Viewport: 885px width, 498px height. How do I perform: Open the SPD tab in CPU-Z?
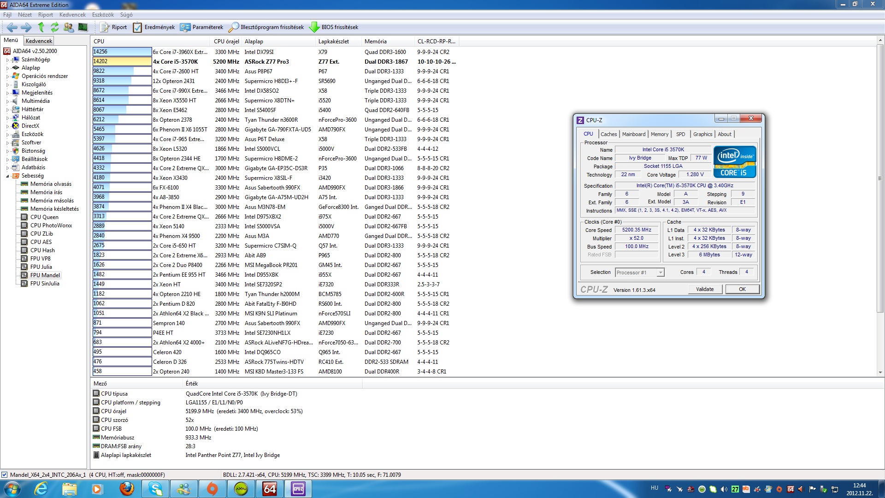point(680,134)
